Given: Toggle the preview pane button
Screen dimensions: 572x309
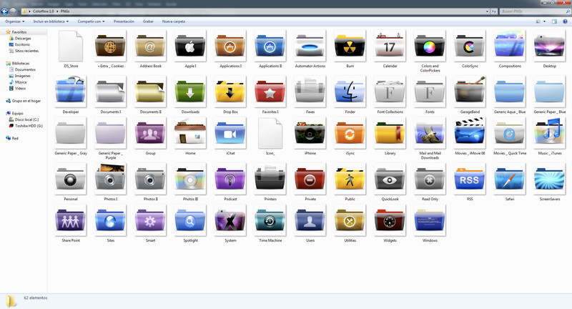Looking at the screenshot, I should pos(555,21).
